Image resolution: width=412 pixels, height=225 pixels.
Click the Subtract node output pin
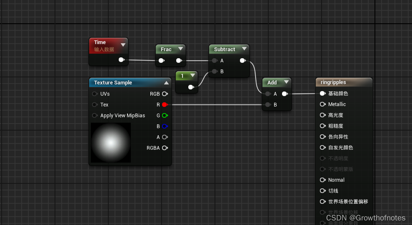tap(243, 61)
